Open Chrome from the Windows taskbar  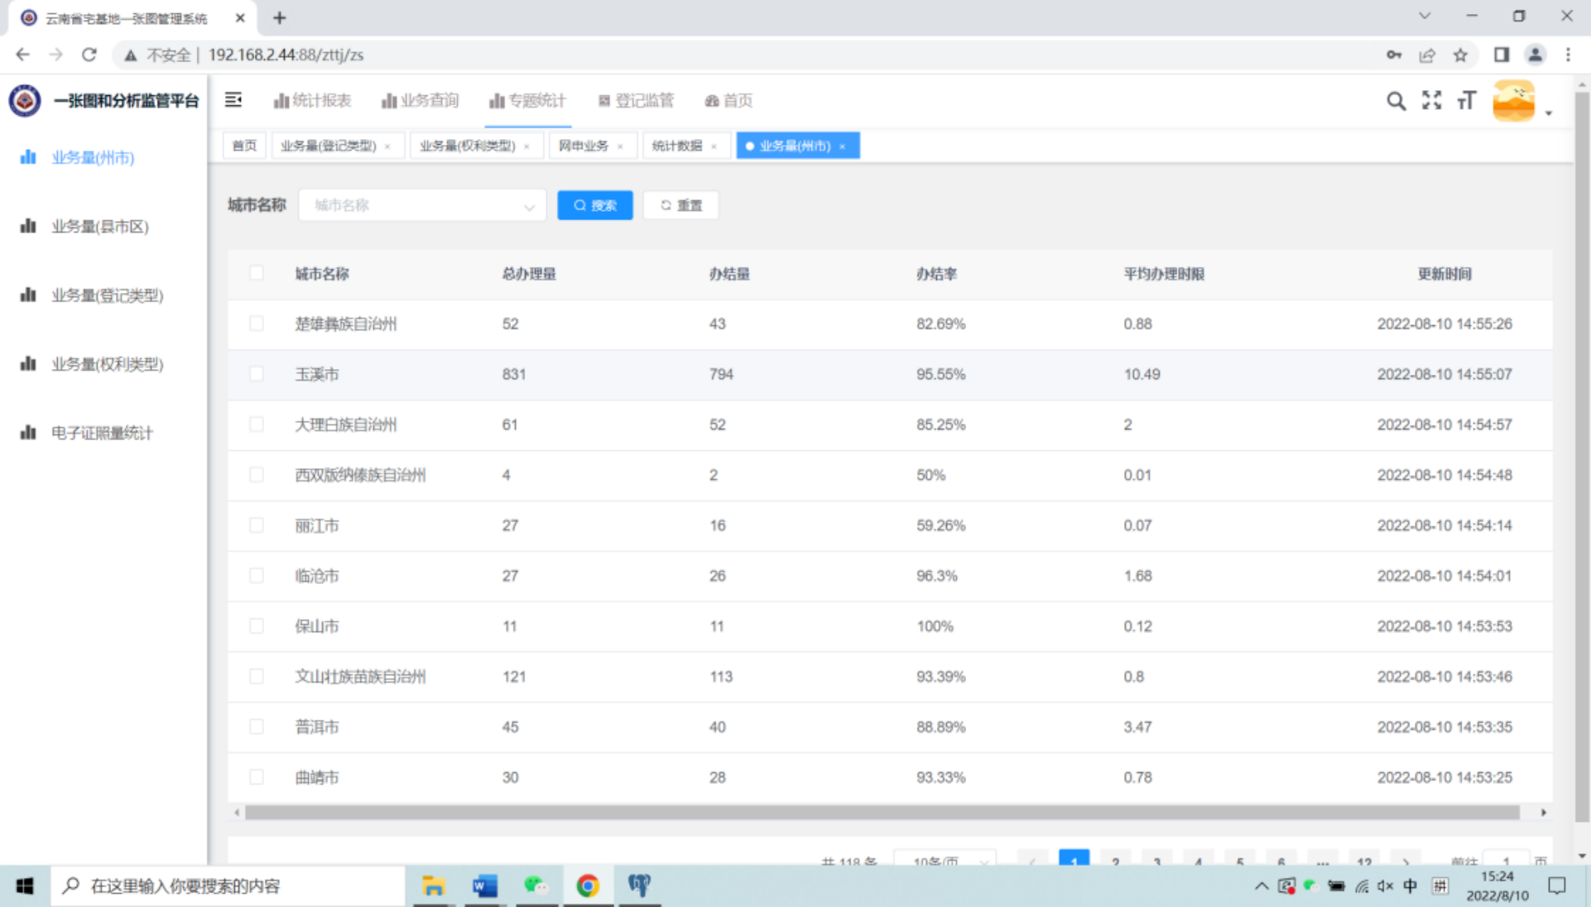point(588,885)
